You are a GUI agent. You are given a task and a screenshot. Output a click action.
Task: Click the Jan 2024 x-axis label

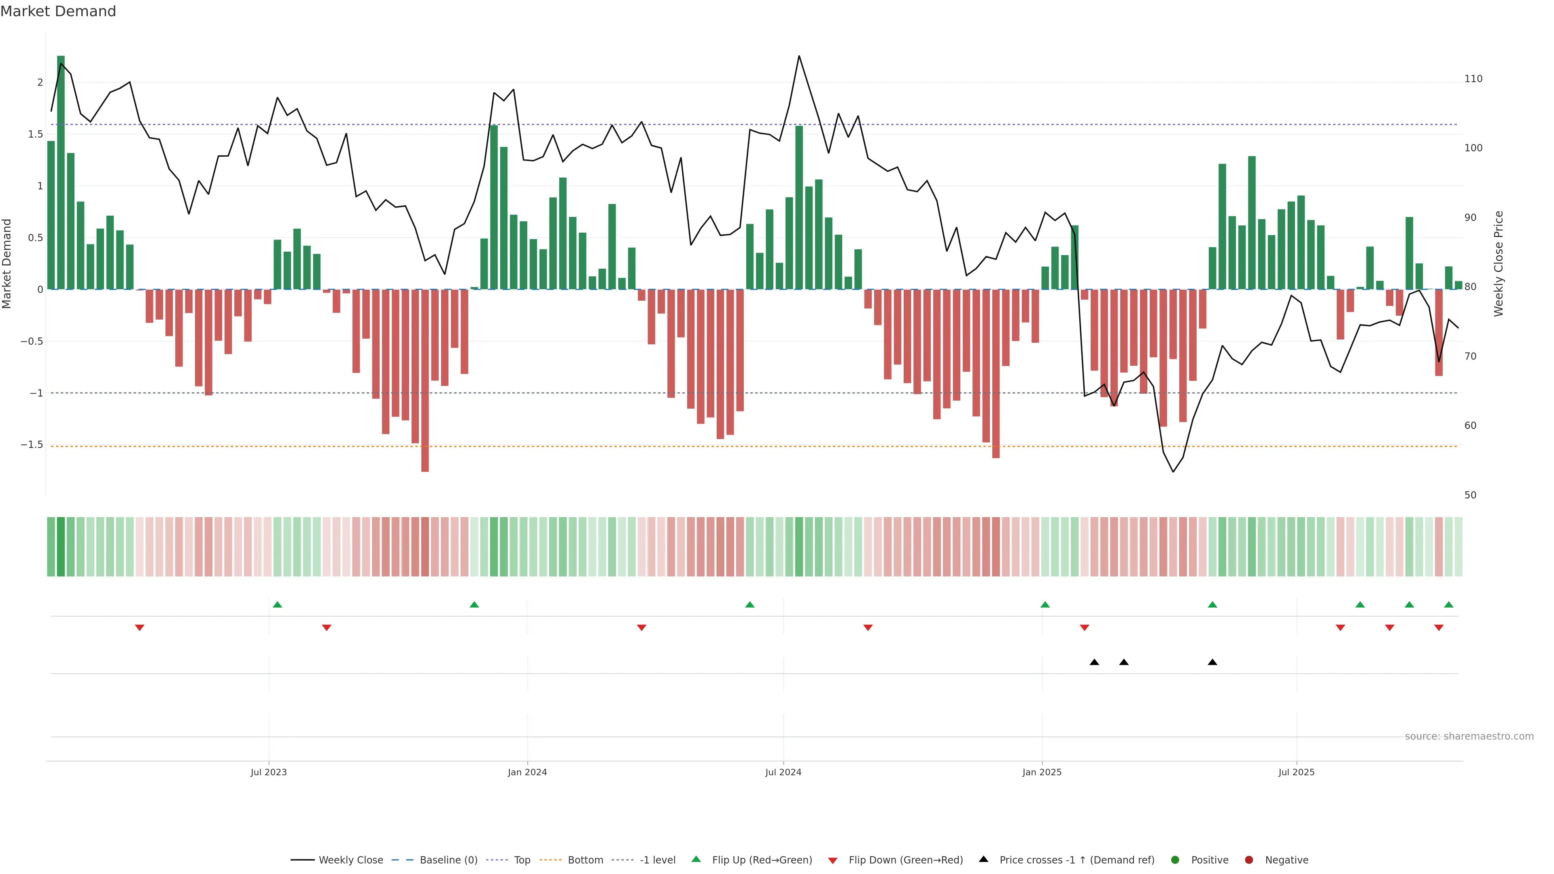(x=527, y=772)
